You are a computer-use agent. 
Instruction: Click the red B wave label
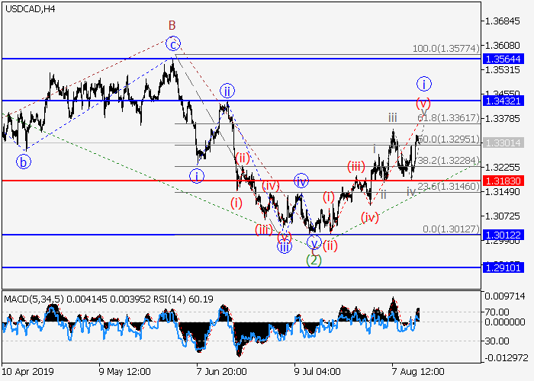click(172, 24)
